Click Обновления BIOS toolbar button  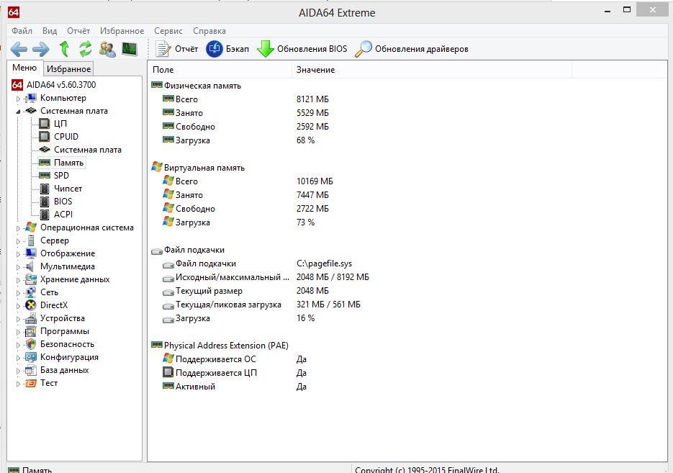(x=302, y=49)
